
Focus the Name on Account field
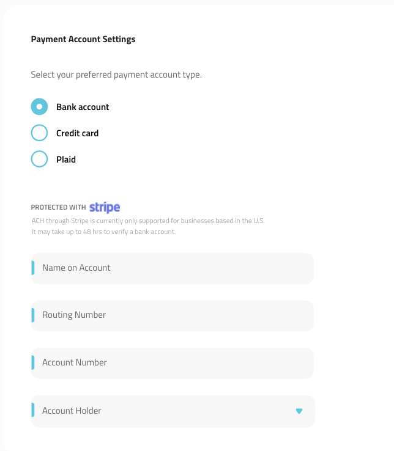click(173, 268)
